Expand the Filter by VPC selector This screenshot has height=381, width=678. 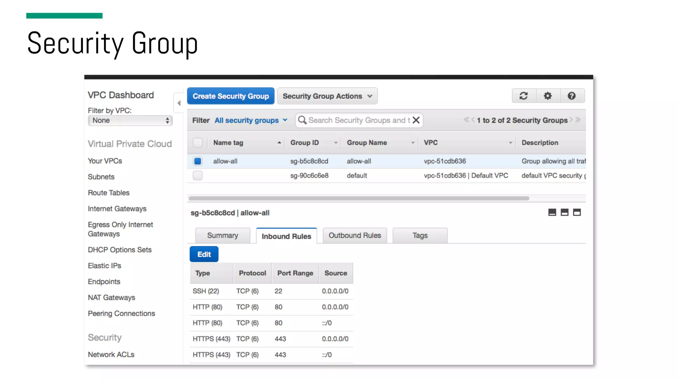(x=130, y=120)
